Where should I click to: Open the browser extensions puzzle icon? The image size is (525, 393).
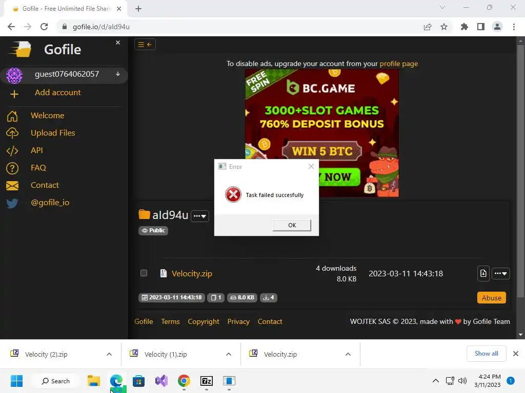465,27
